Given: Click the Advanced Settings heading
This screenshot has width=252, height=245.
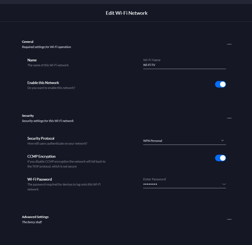Looking at the screenshot, I should click(x=35, y=217).
